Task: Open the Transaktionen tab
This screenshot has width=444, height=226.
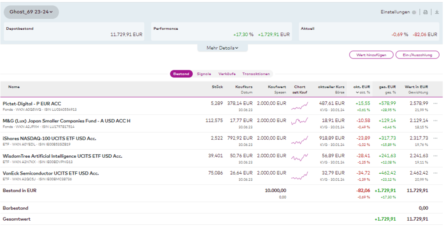Action: (x=256, y=74)
